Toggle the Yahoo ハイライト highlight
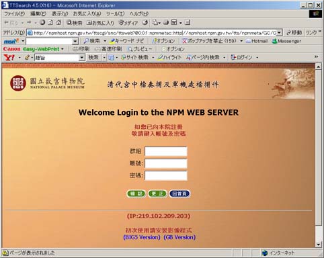The height and width of the screenshot is (258, 324). 169,58
